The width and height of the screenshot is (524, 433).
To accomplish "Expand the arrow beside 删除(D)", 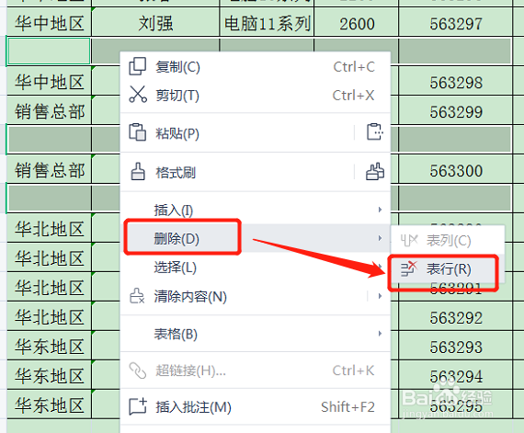I will (380, 238).
